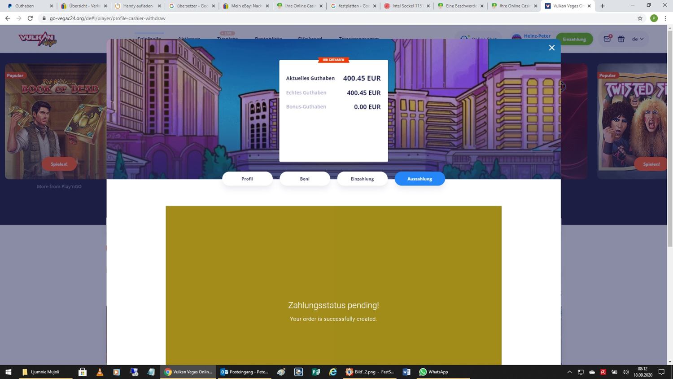Viewport: 673px width, 379px height.
Task: Expand the 'de' language dropdown
Action: point(638,39)
